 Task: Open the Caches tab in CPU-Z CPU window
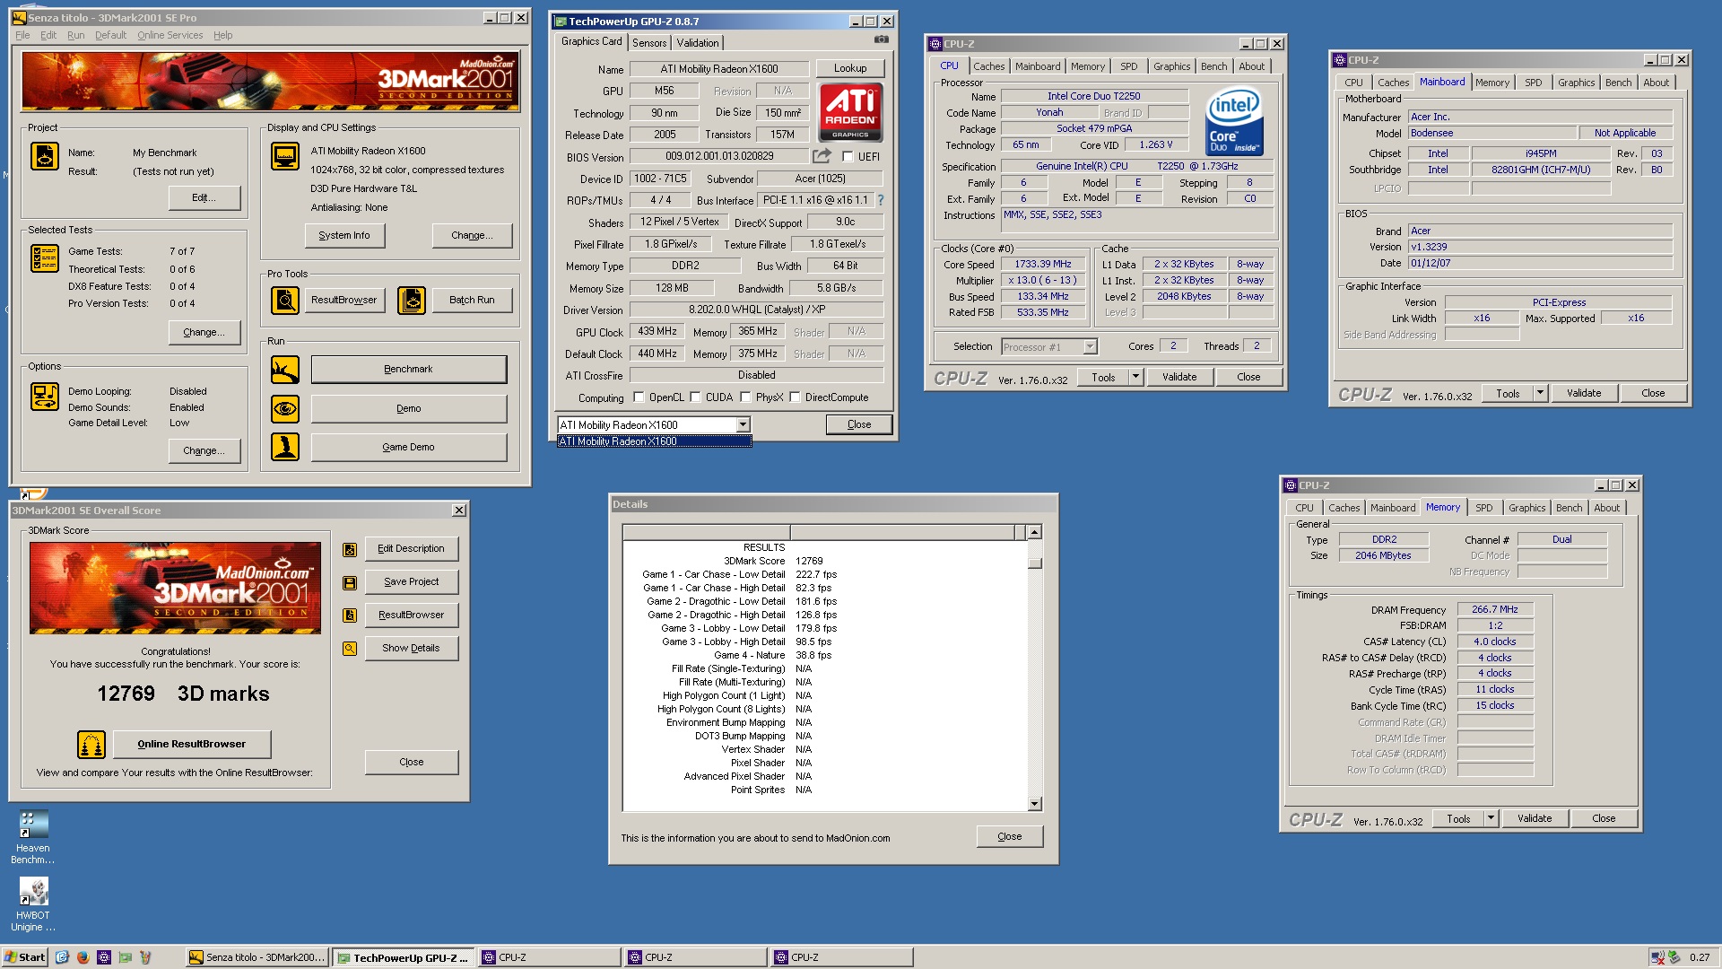point(989,66)
